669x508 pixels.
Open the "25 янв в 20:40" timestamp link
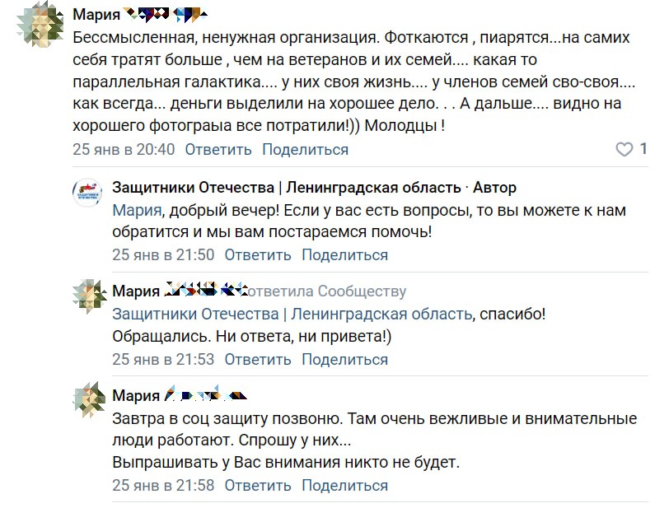(x=124, y=149)
